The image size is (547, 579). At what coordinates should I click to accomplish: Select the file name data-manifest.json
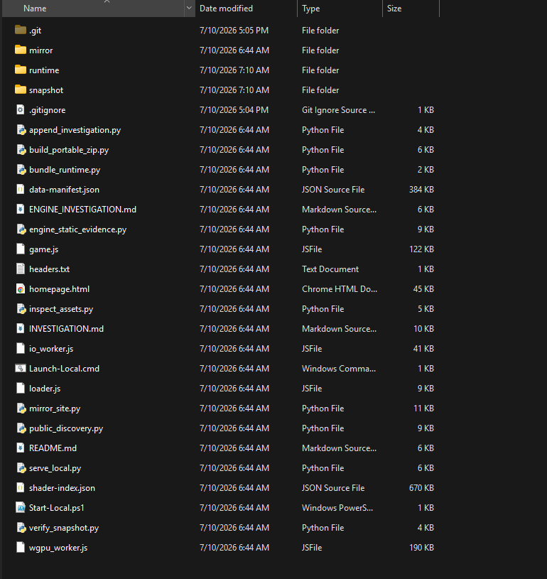(64, 190)
